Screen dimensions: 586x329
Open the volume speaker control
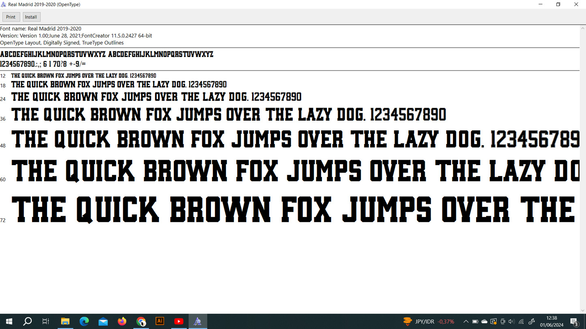point(511,322)
